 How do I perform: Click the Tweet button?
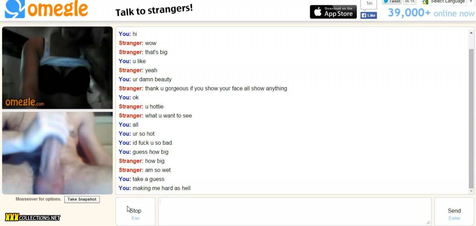[x=392, y=1]
